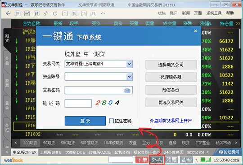The height and width of the screenshot is (165, 243).
Task: Select the 1h period icon
Action: [84, 13]
